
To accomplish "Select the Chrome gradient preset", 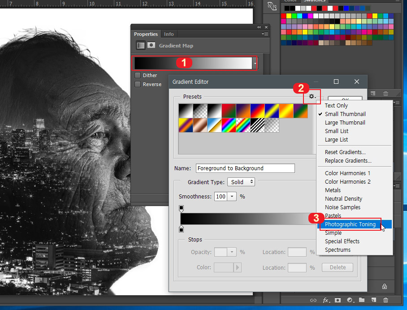I will 214,125.
